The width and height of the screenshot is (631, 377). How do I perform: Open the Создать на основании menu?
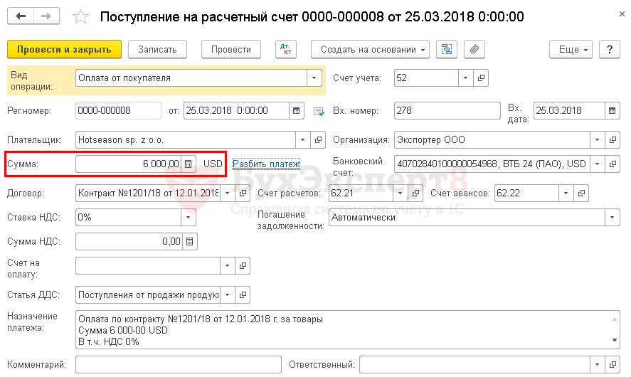pos(370,49)
